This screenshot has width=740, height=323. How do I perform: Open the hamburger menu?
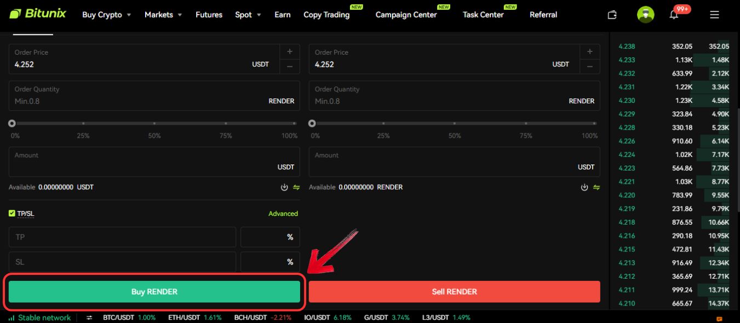tap(714, 15)
